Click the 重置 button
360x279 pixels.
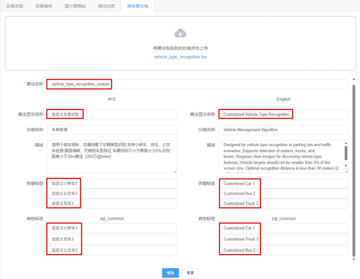coord(190,273)
